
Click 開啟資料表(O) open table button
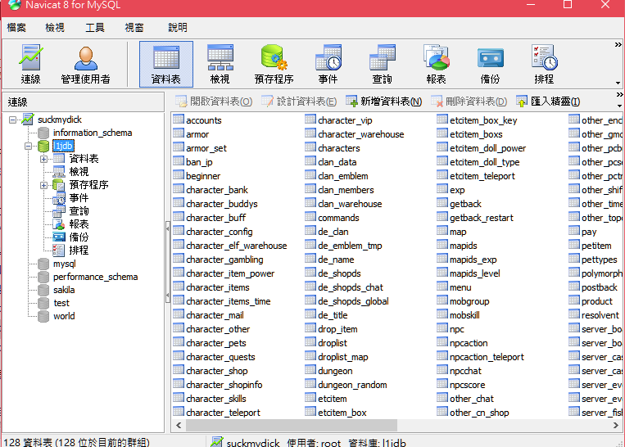click(x=214, y=102)
